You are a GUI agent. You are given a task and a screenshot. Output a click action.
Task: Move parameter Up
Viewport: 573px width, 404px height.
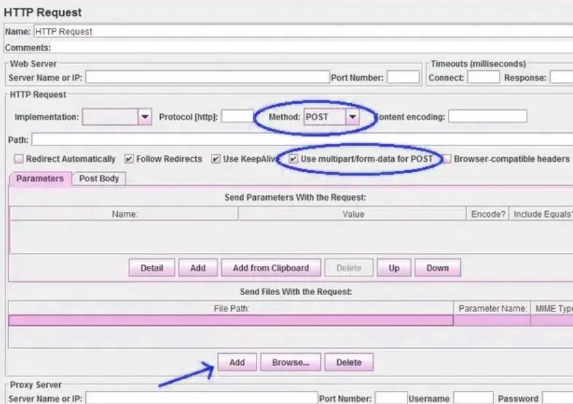[x=394, y=268]
